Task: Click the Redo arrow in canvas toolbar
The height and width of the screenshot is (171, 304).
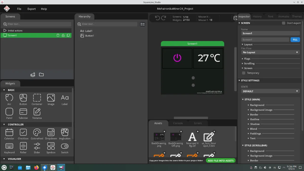Action: point(164,18)
